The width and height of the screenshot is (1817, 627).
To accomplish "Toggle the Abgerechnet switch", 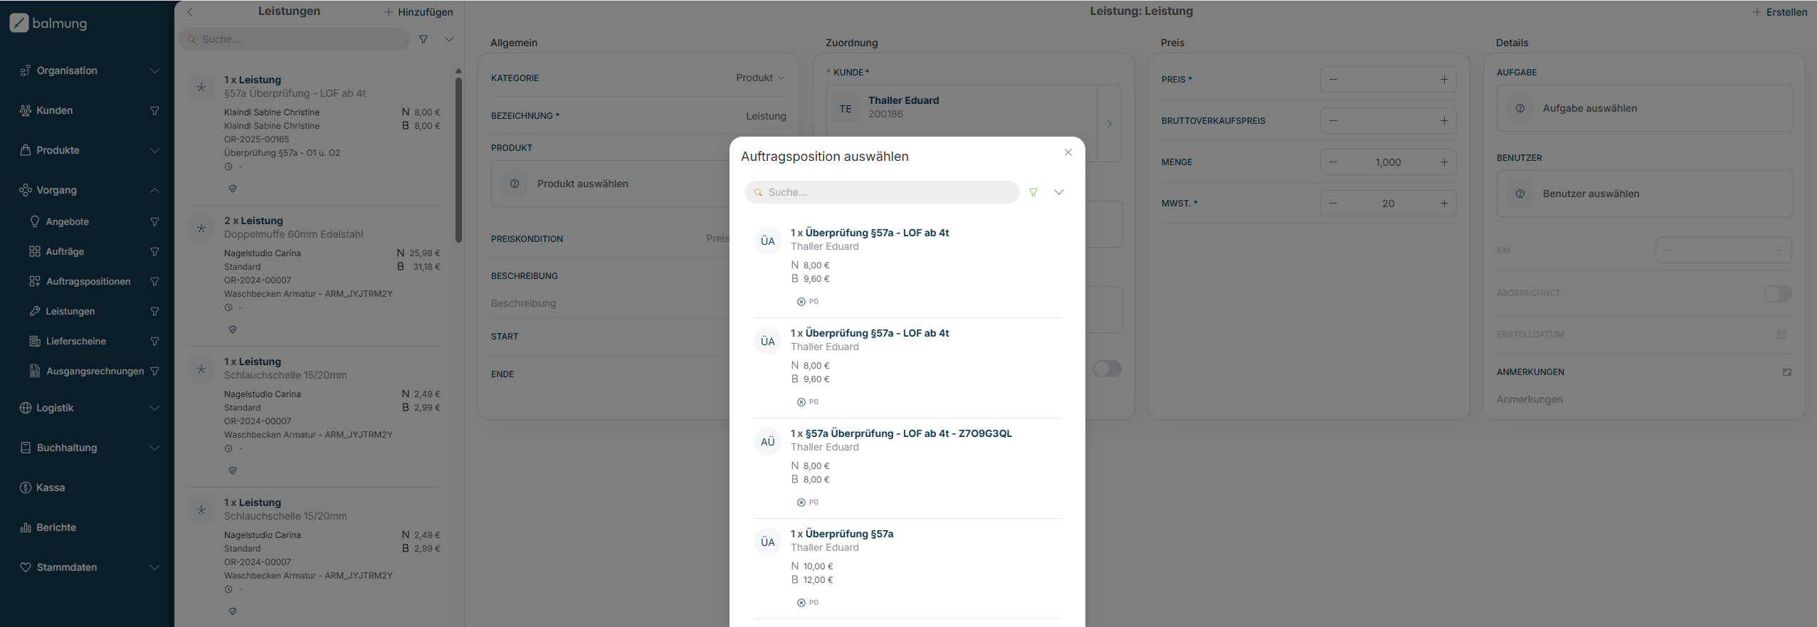I will tap(1777, 294).
